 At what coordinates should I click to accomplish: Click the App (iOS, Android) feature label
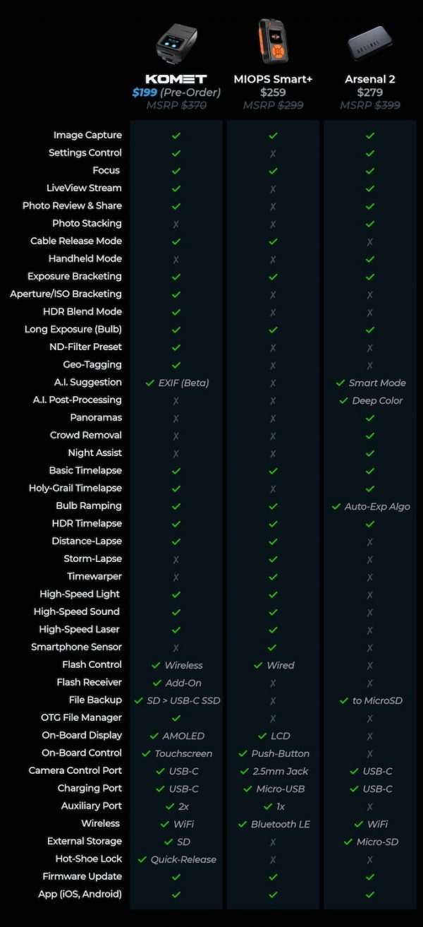pos(82,894)
